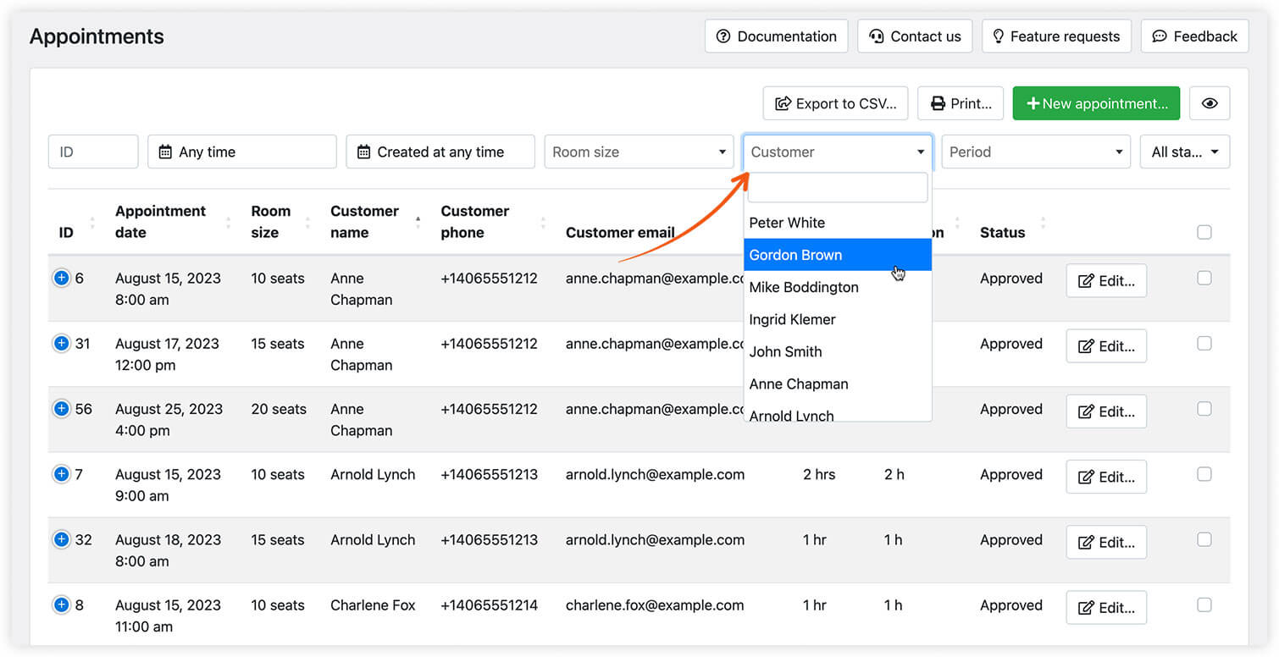Click the August 18, 2023 date cell
Image resolution: width=1279 pixels, height=657 pixels.
click(168, 539)
